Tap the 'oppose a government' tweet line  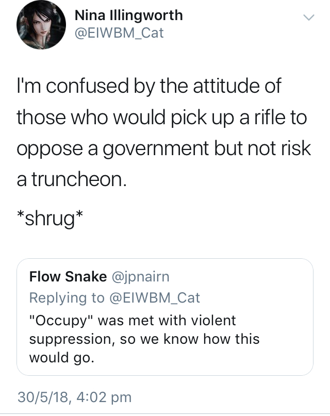pos(163,148)
